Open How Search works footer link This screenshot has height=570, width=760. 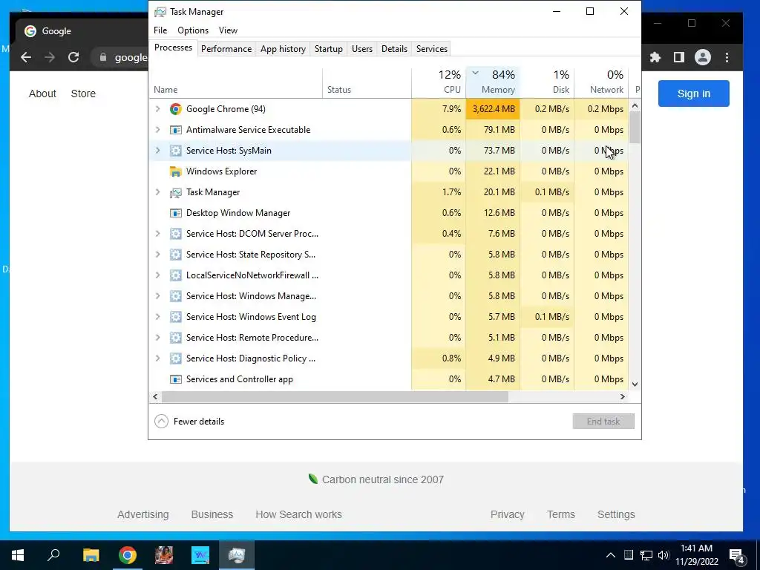tap(298, 514)
